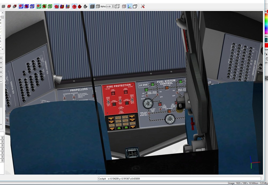Image resolution: width=268 pixels, height=185 pixels.
Task: Click blue wireframe box with red sphere icon
Action: tap(27, 6)
